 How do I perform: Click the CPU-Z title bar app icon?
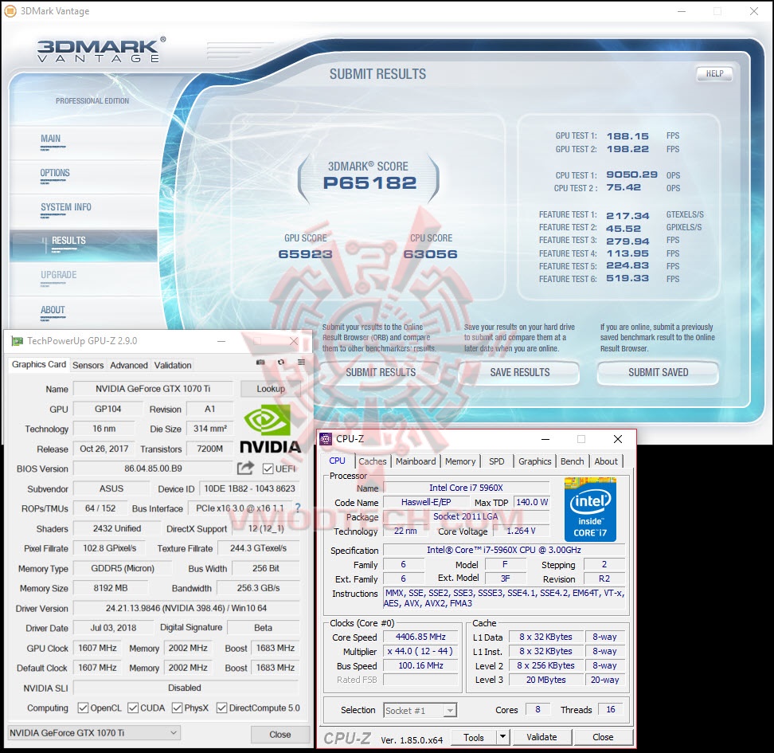coord(326,439)
